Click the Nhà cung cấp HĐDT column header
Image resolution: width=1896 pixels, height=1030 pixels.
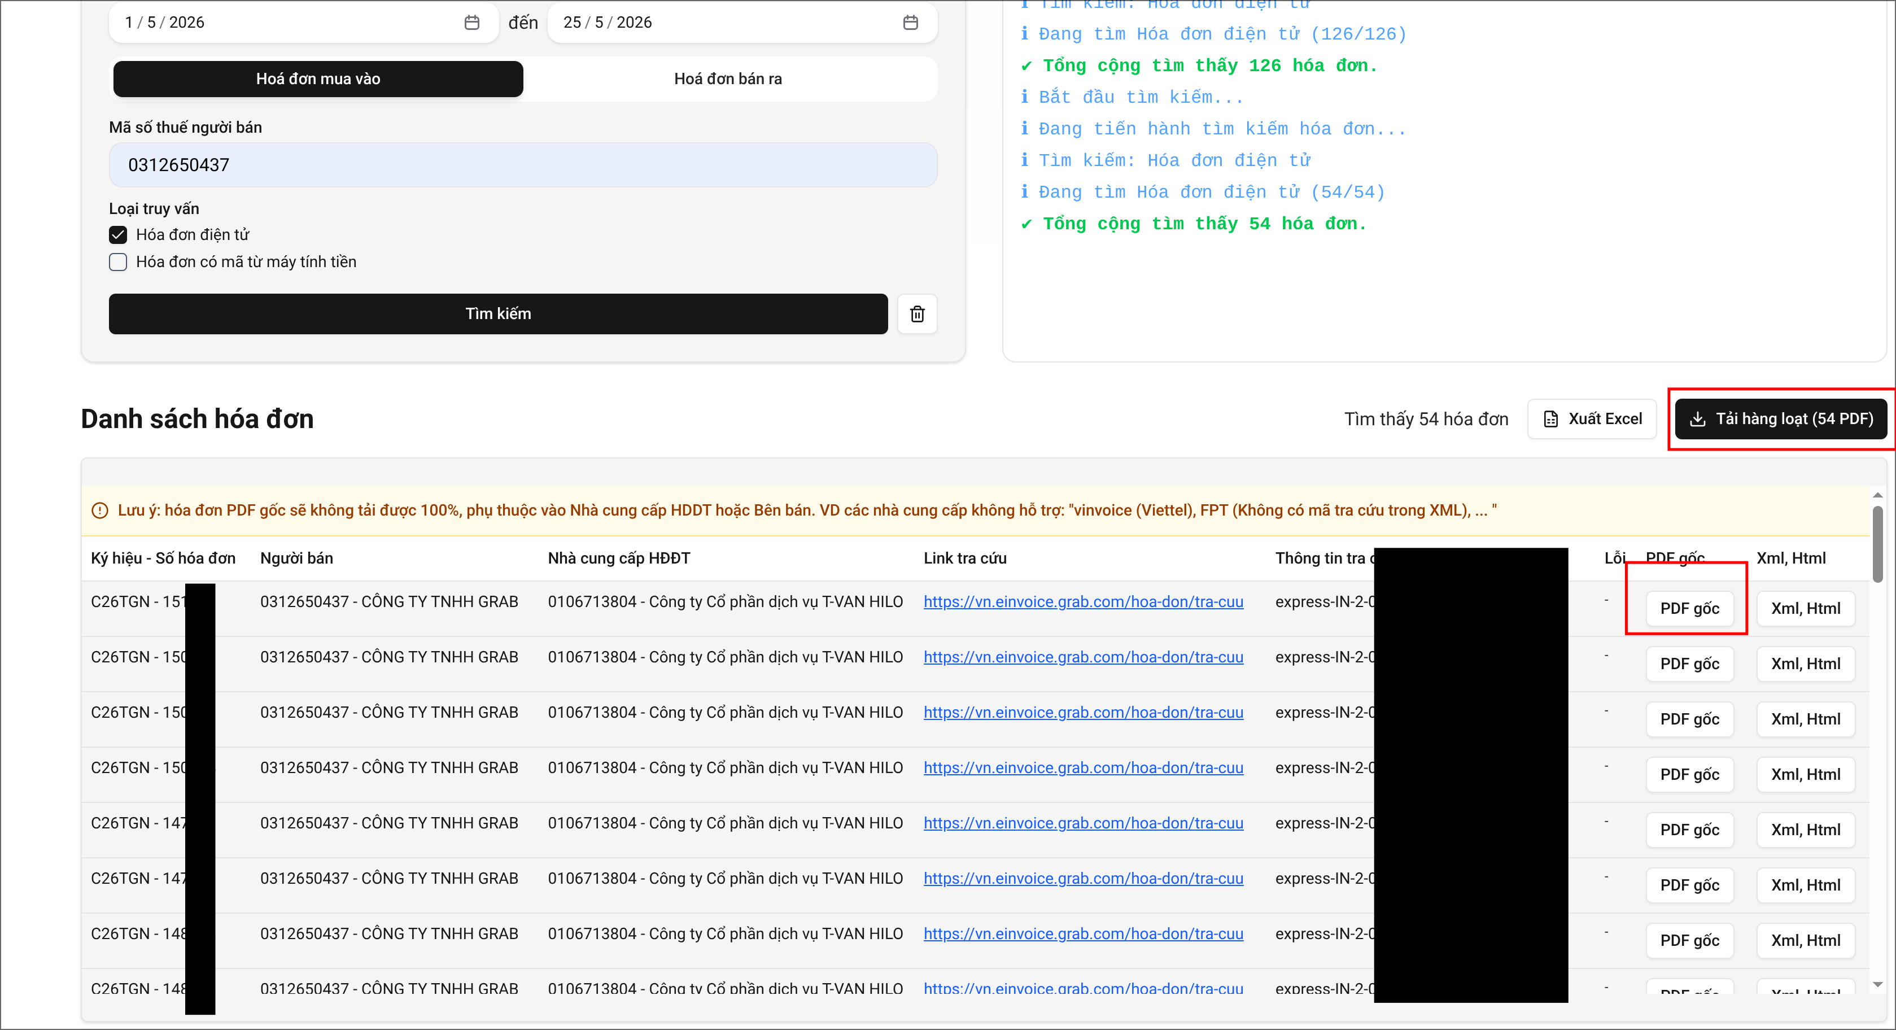pos(619,558)
